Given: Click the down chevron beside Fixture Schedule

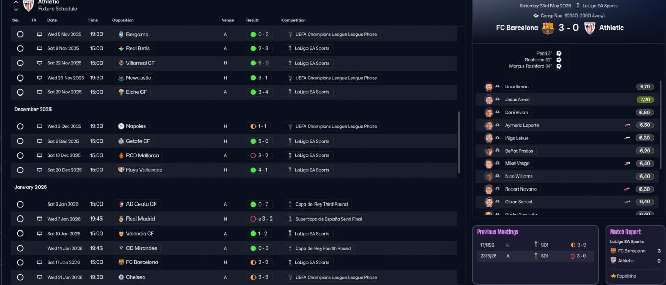Looking at the screenshot, I should (16, 9).
